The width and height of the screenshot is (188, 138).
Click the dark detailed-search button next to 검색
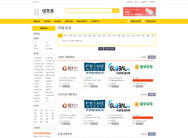[110, 49]
